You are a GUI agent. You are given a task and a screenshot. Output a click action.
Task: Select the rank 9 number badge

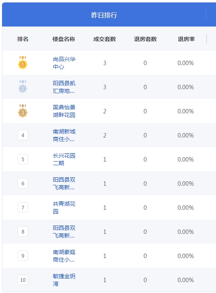23,256
